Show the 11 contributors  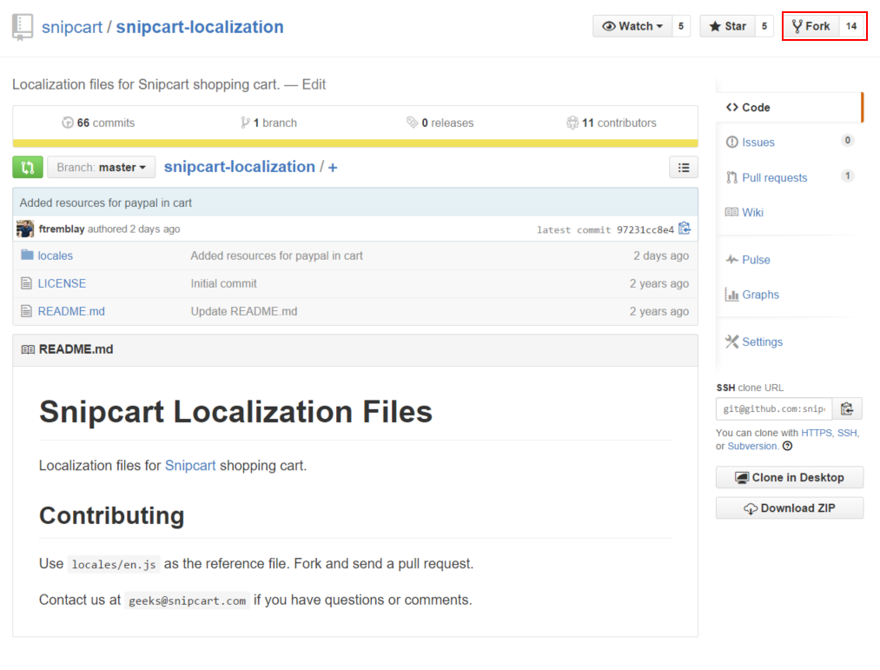pyautogui.click(x=612, y=123)
